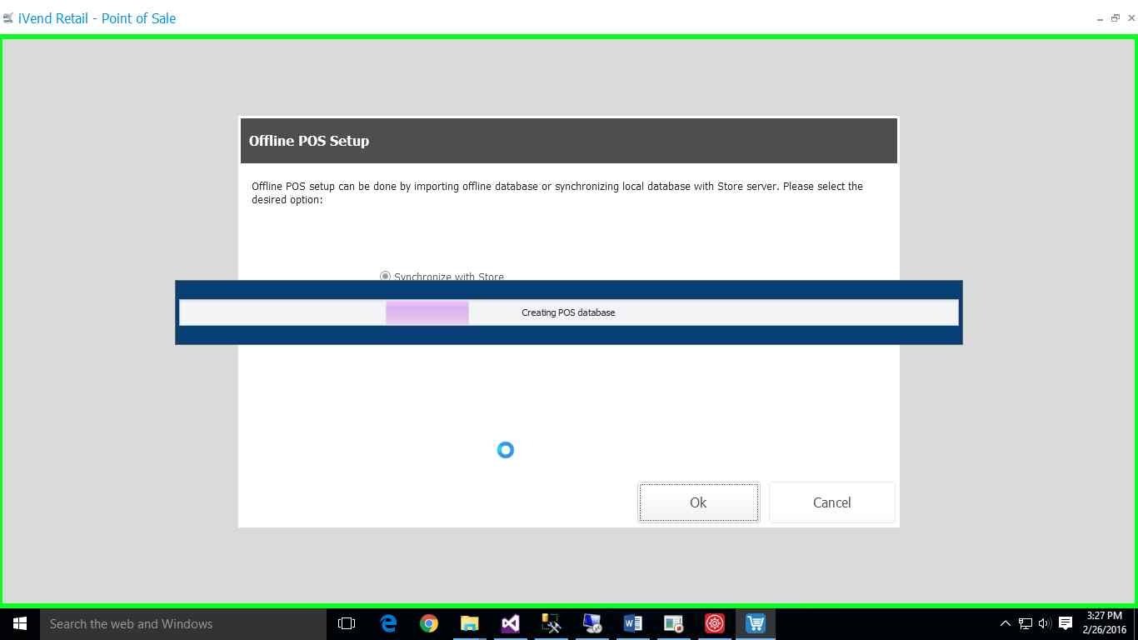Click the Search the web and Windows box
This screenshot has height=640, width=1138.
tap(183, 623)
